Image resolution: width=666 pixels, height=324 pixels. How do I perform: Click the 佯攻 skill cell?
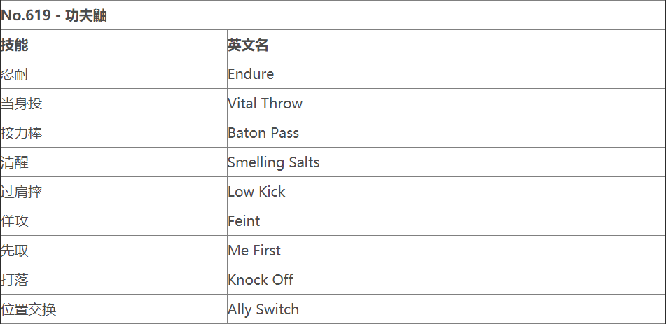15,221
